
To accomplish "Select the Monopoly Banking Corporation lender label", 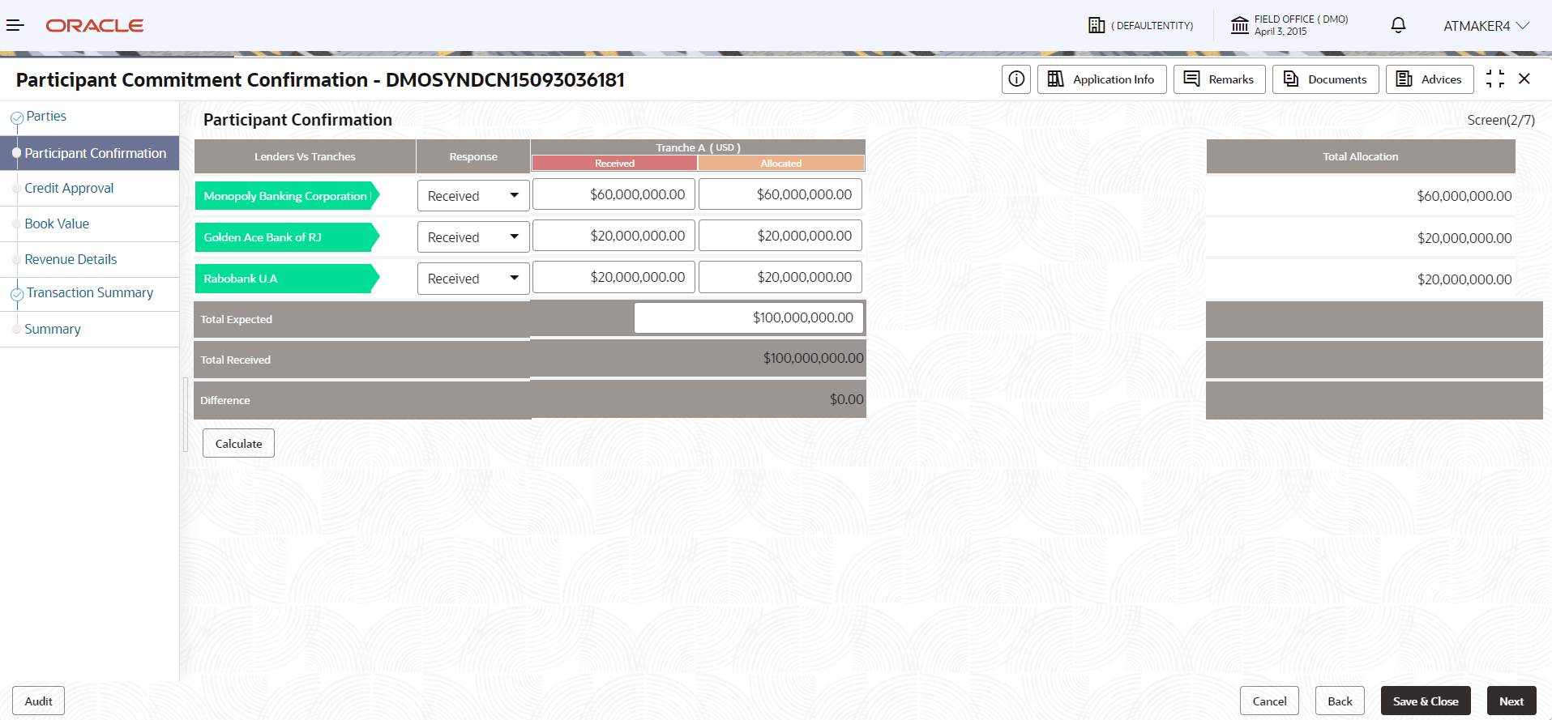I will (287, 196).
